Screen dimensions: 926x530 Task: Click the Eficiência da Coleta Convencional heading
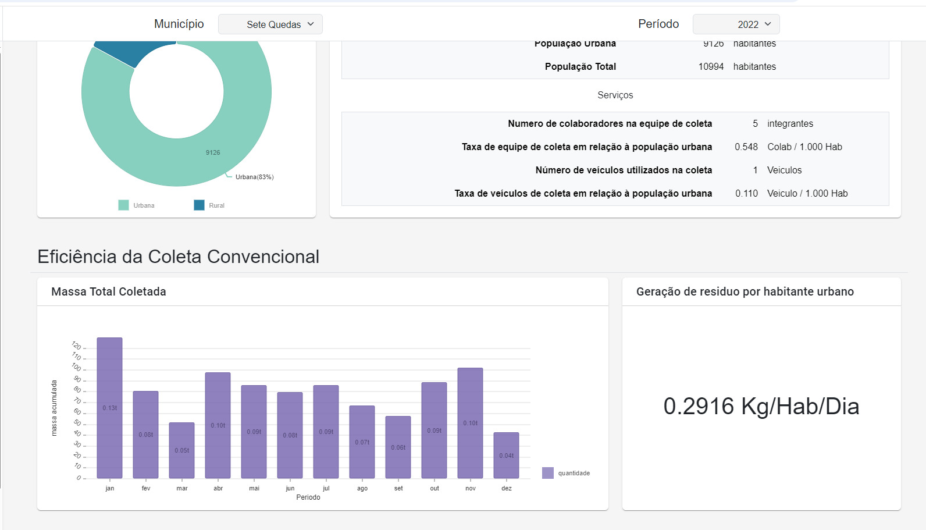click(178, 257)
